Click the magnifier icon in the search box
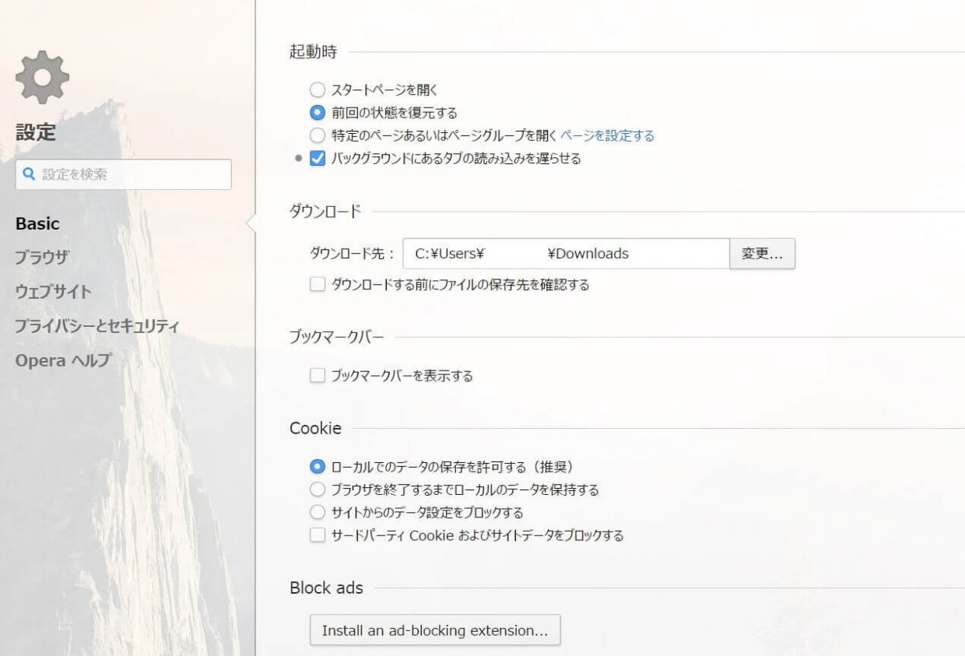 click(x=29, y=174)
